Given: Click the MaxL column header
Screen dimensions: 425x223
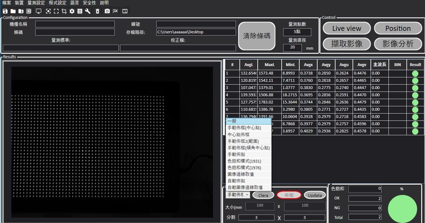Looking at the screenshot, I should pos(270,64).
